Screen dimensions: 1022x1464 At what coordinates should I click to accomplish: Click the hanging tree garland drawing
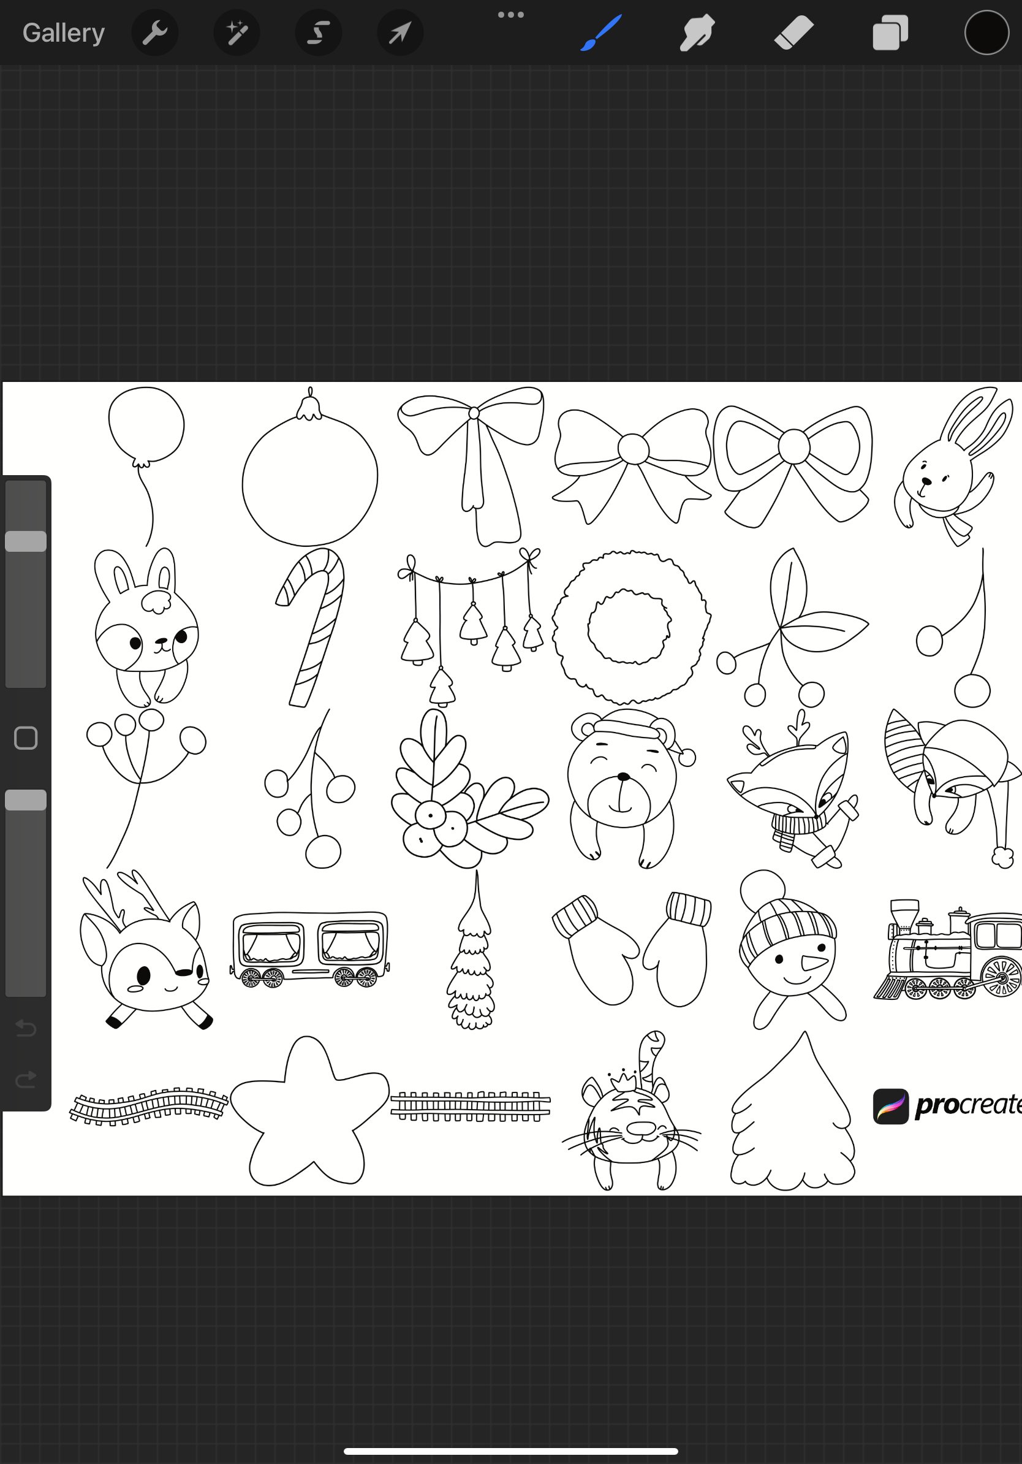pos(470,627)
